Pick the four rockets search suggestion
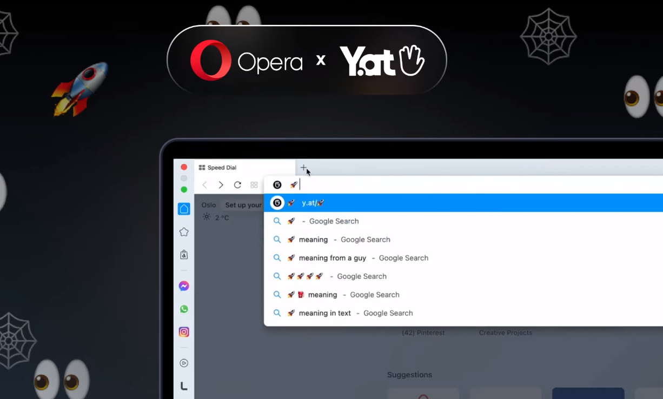663x399 pixels. (463, 276)
